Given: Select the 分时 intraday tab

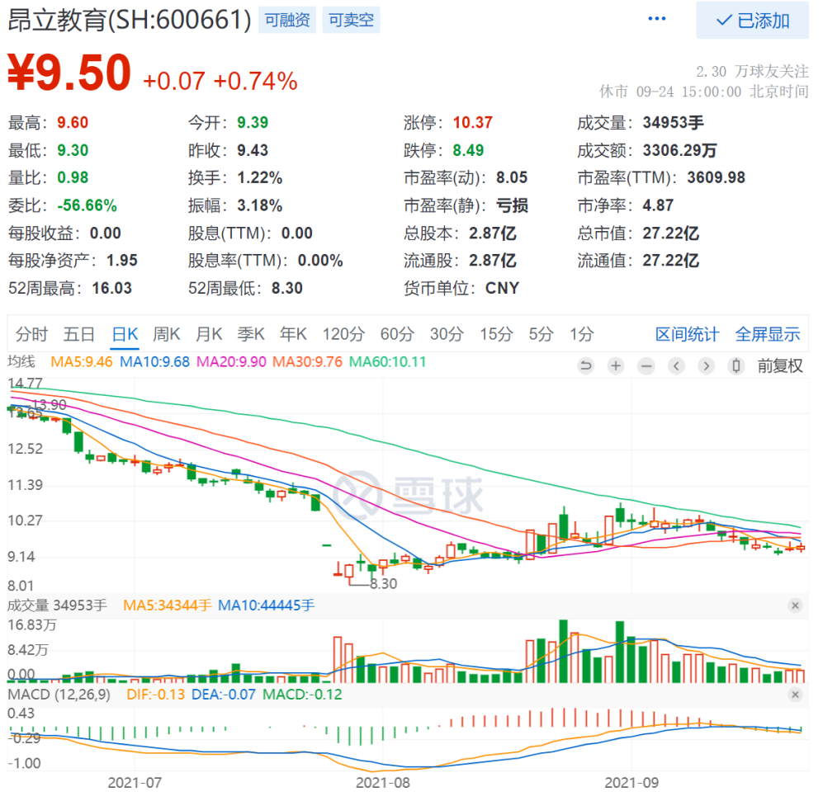Looking at the screenshot, I should pyautogui.click(x=31, y=334).
